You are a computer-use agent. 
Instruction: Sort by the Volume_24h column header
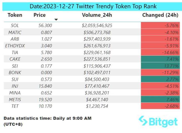(97, 15)
